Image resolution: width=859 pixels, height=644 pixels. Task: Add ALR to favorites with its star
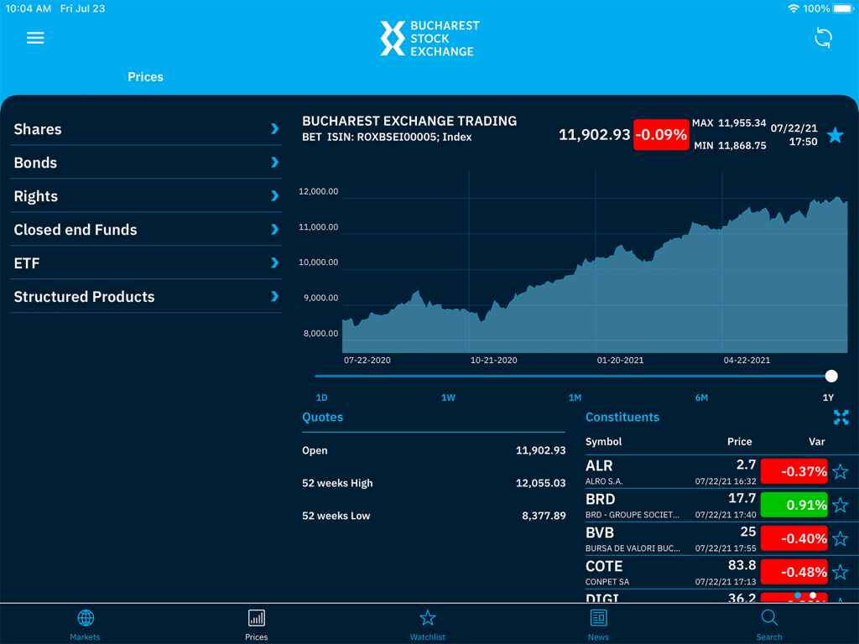point(840,471)
